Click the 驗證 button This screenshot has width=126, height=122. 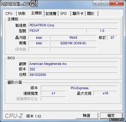[87, 116]
